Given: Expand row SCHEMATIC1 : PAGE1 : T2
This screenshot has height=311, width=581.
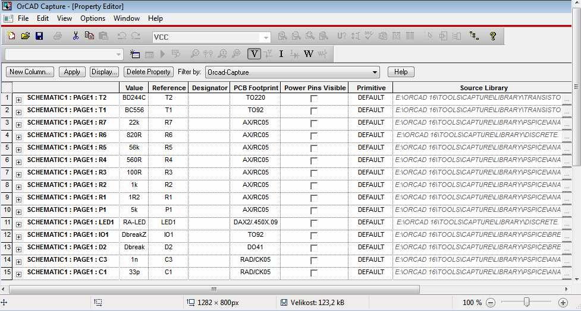Looking at the screenshot, I should point(18,100).
